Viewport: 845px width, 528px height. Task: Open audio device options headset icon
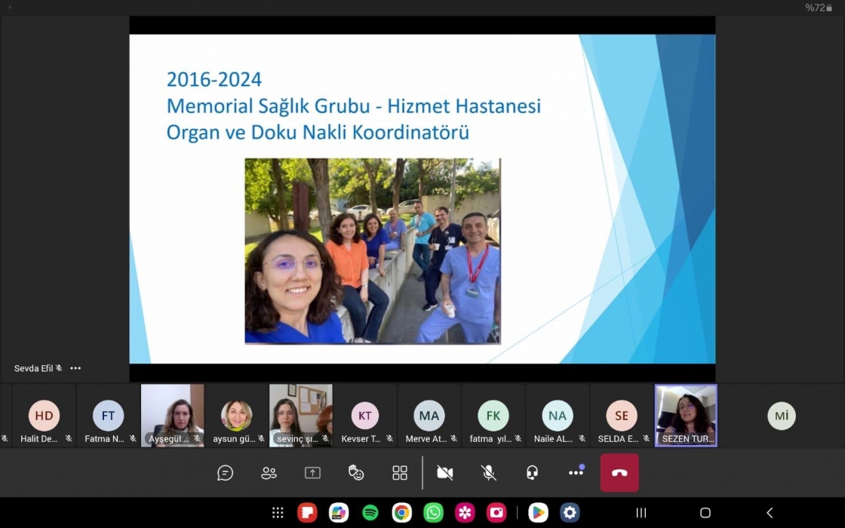click(532, 473)
